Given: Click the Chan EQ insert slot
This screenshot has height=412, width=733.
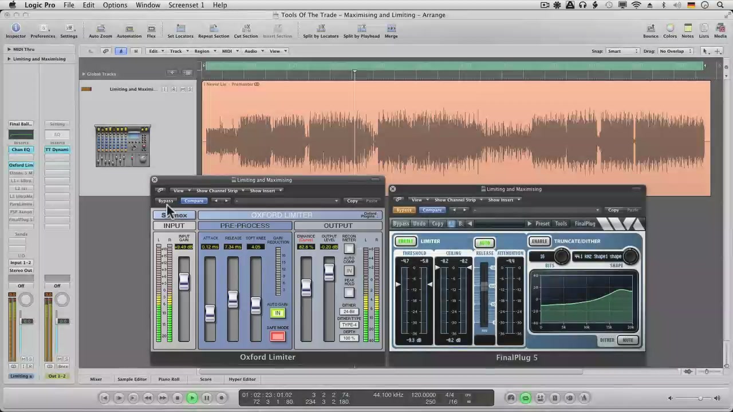Looking at the screenshot, I should tap(21, 150).
